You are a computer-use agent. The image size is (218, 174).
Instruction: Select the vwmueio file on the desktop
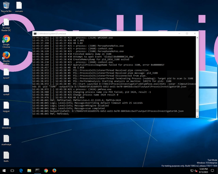[x=19, y=7]
